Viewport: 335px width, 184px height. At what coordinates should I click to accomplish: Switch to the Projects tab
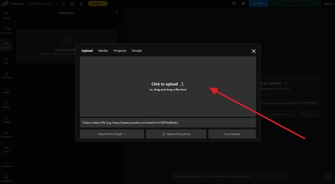tap(120, 51)
